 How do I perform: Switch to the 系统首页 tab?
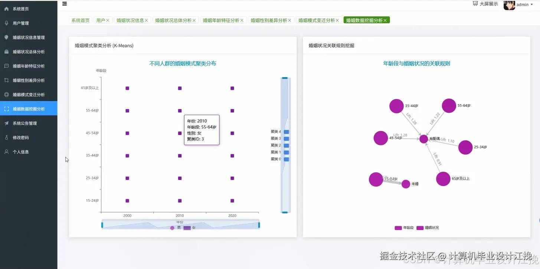click(81, 20)
